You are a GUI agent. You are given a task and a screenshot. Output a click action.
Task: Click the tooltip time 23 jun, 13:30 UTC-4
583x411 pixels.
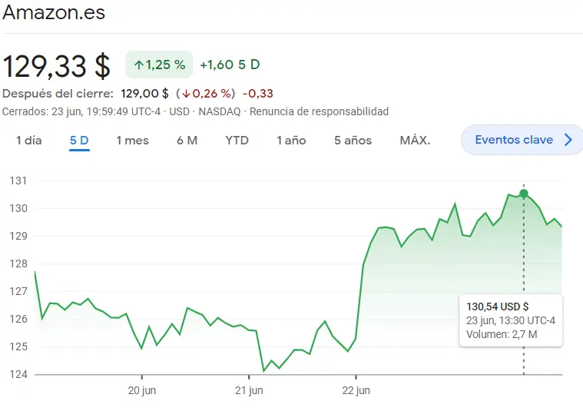point(511,320)
